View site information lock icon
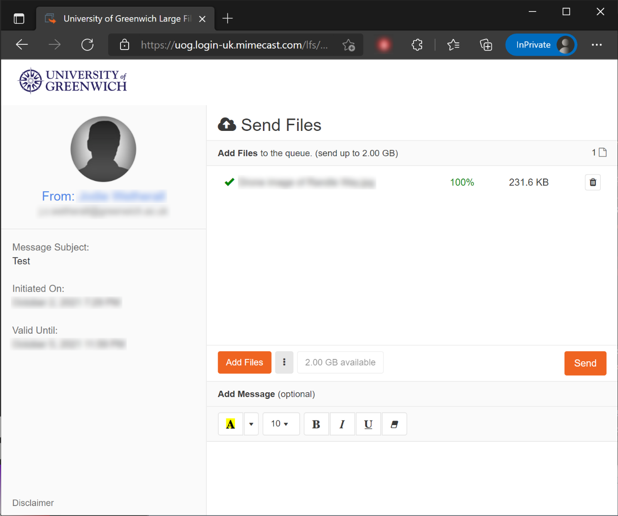The width and height of the screenshot is (618, 516). (x=124, y=45)
